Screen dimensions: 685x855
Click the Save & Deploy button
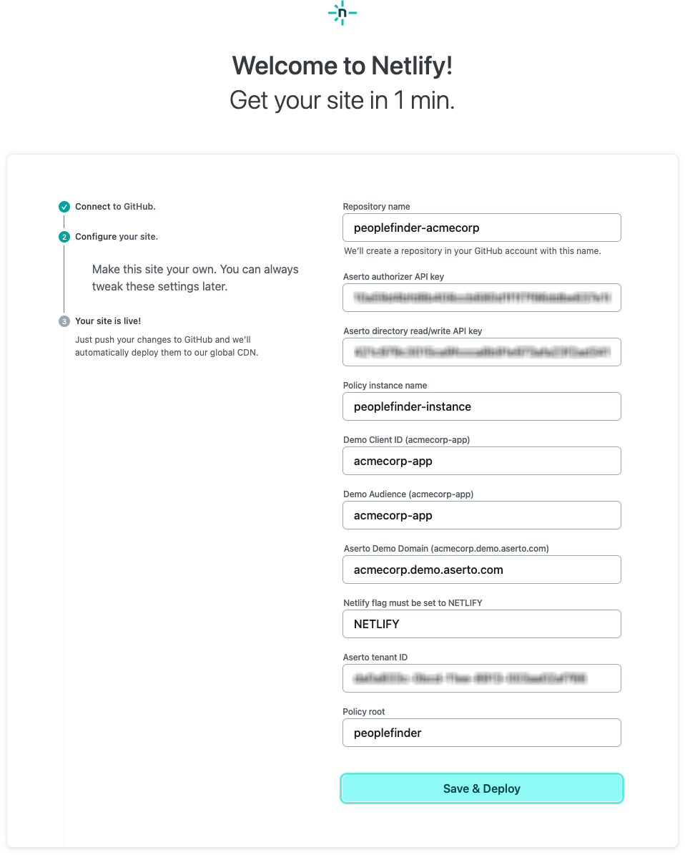point(482,788)
